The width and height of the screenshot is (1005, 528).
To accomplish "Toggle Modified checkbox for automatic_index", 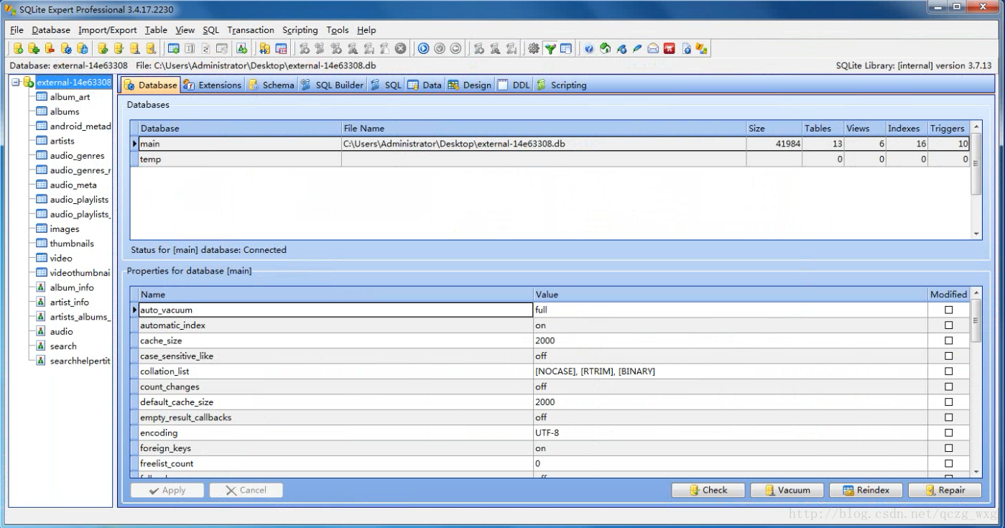I will (x=948, y=325).
